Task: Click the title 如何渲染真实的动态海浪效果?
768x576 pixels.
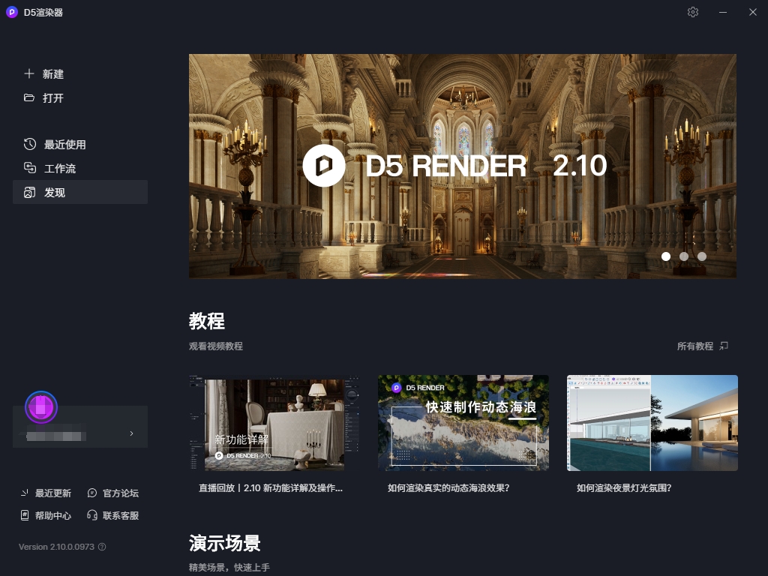Action: (x=448, y=487)
